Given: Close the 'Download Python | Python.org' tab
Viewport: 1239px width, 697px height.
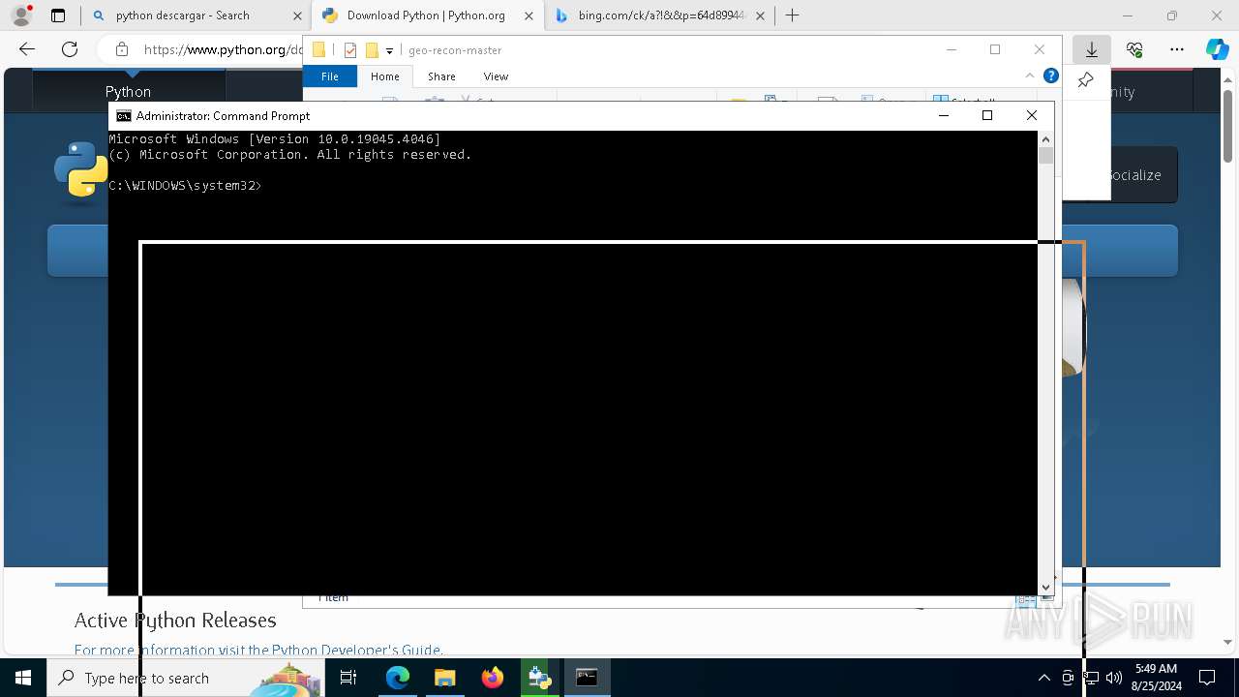Looking at the screenshot, I should click(x=529, y=15).
